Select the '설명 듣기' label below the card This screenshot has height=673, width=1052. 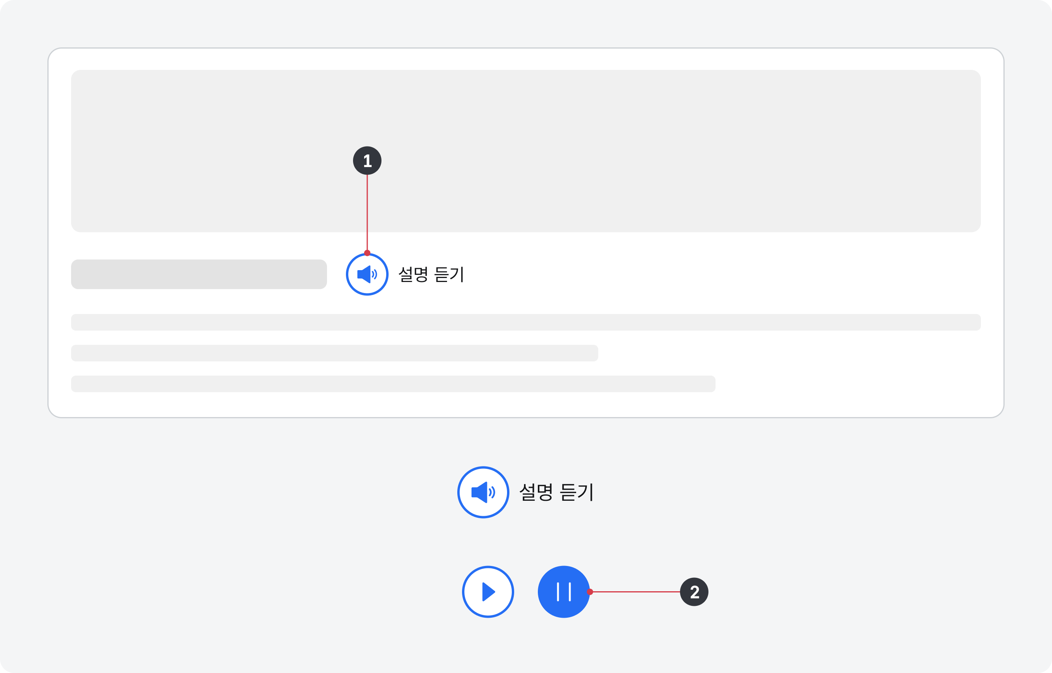tap(556, 493)
